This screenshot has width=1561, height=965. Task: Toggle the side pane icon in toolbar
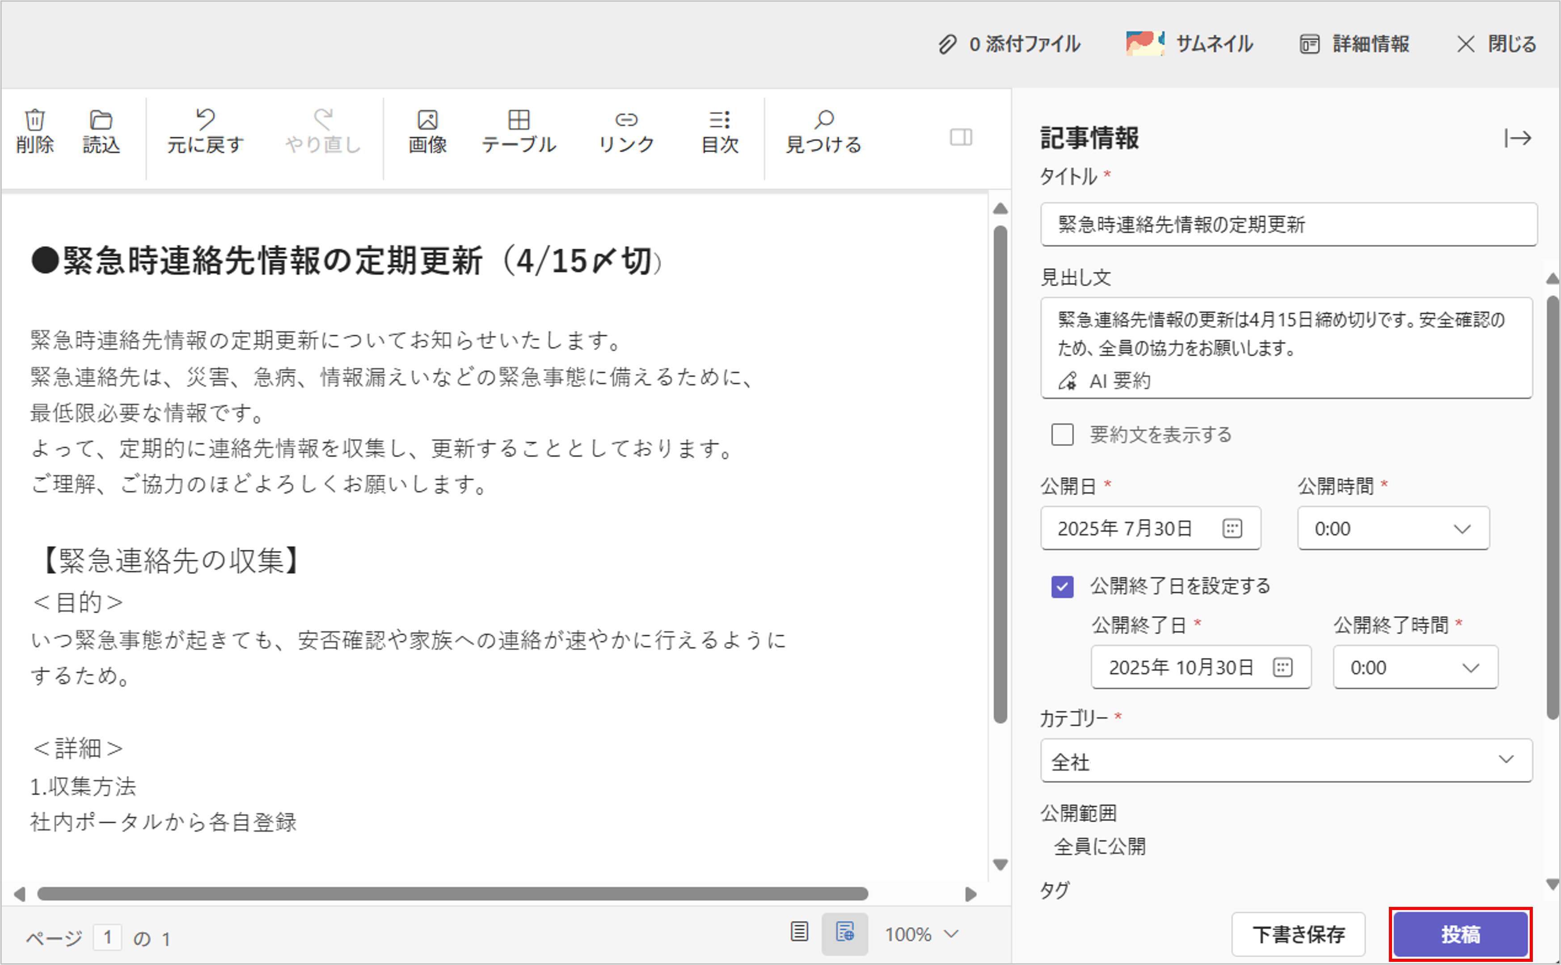coord(961,137)
